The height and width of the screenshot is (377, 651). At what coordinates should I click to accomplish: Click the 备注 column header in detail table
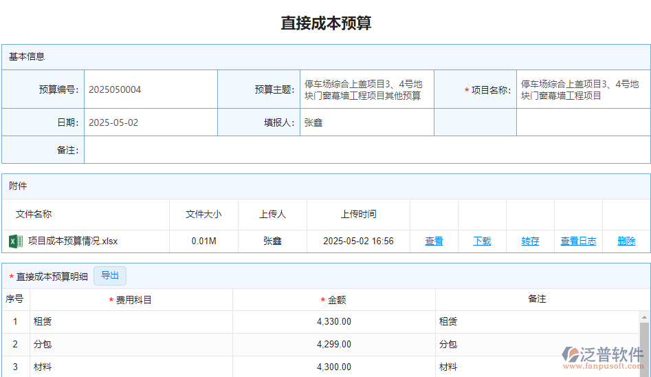coord(537,299)
